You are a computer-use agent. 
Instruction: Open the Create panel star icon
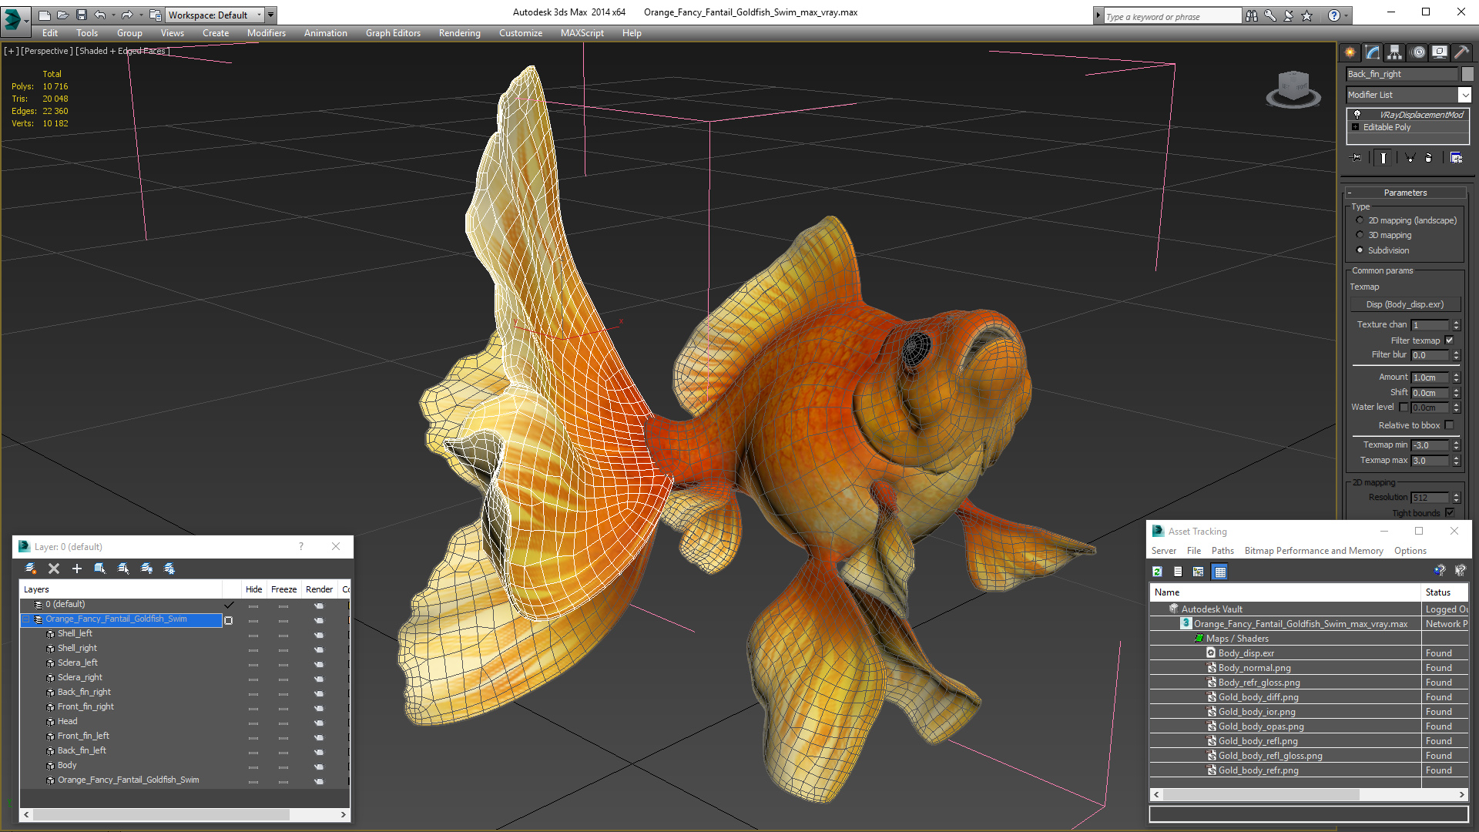click(1350, 52)
